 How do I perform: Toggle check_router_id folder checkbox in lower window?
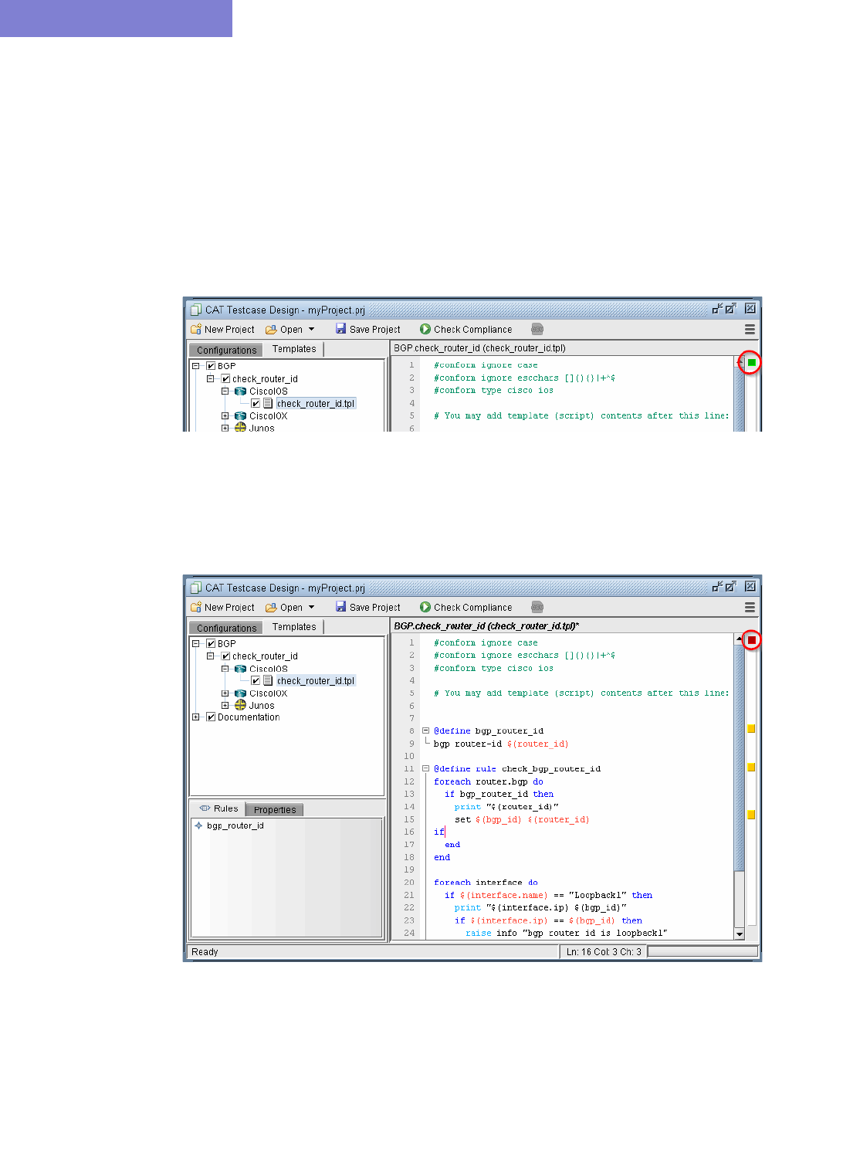click(x=225, y=656)
